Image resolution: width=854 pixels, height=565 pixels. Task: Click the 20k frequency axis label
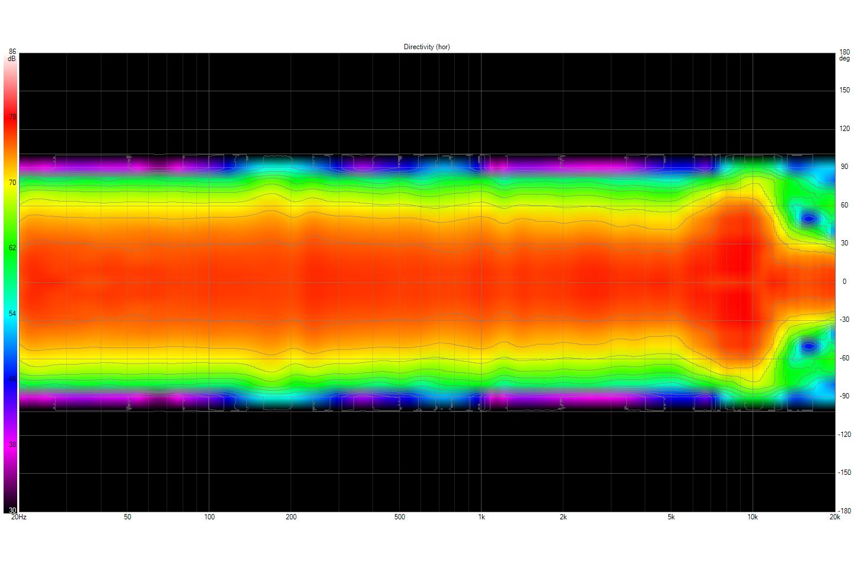[834, 517]
